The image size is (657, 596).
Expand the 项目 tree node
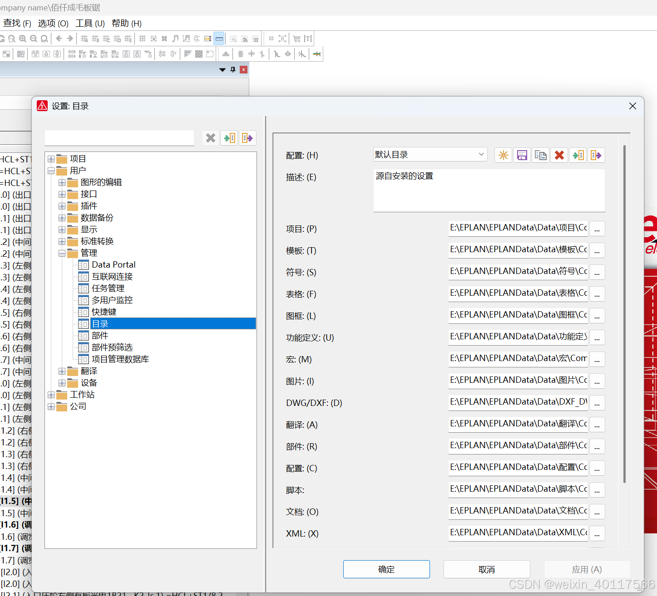(51, 159)
